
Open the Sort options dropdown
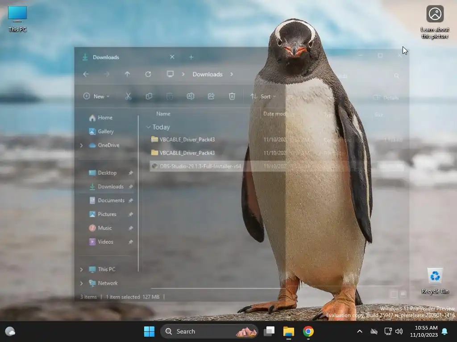(263, 96)
